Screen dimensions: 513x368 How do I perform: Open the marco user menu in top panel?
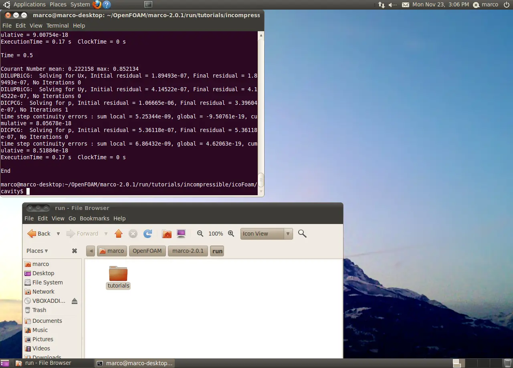[485, 5]
